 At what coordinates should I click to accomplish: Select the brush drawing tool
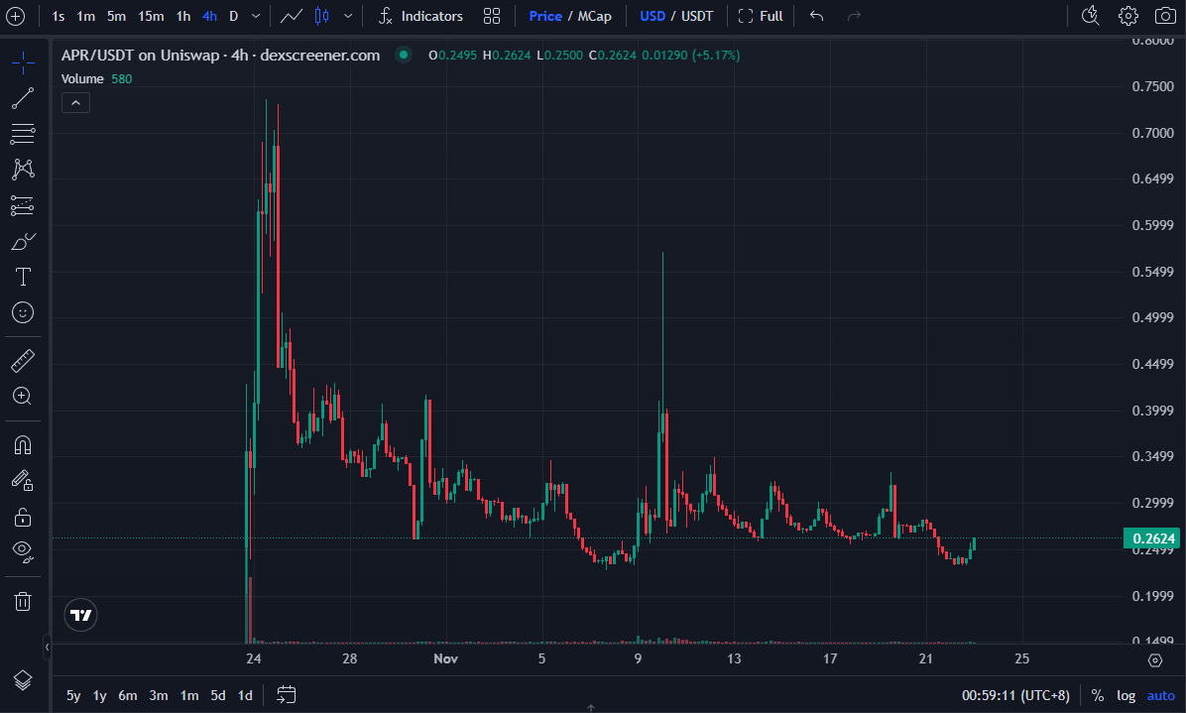tap(22, 241)
